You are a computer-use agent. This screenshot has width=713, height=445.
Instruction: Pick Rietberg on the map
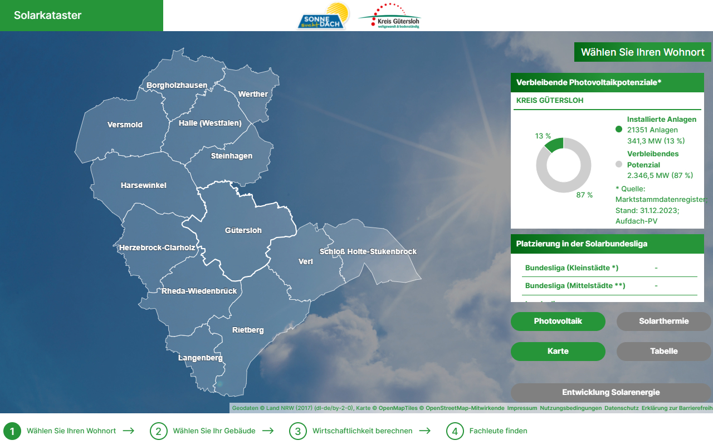click(248, 330)
